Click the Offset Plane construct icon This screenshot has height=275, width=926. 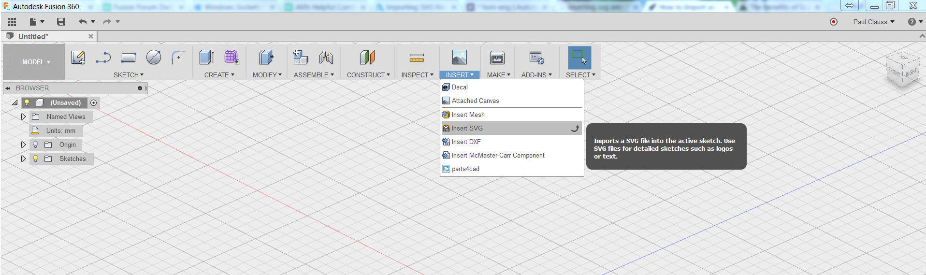pos(367,58)
